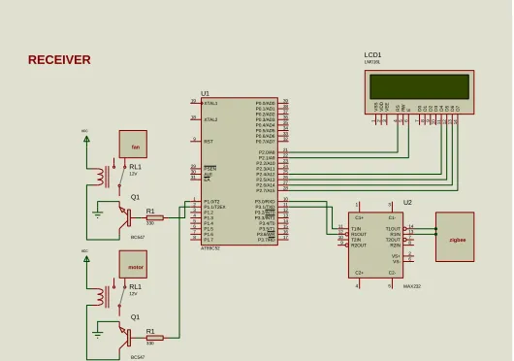
Task: Click the XTAL2 pin label on U1
Action: coord(210,119)
